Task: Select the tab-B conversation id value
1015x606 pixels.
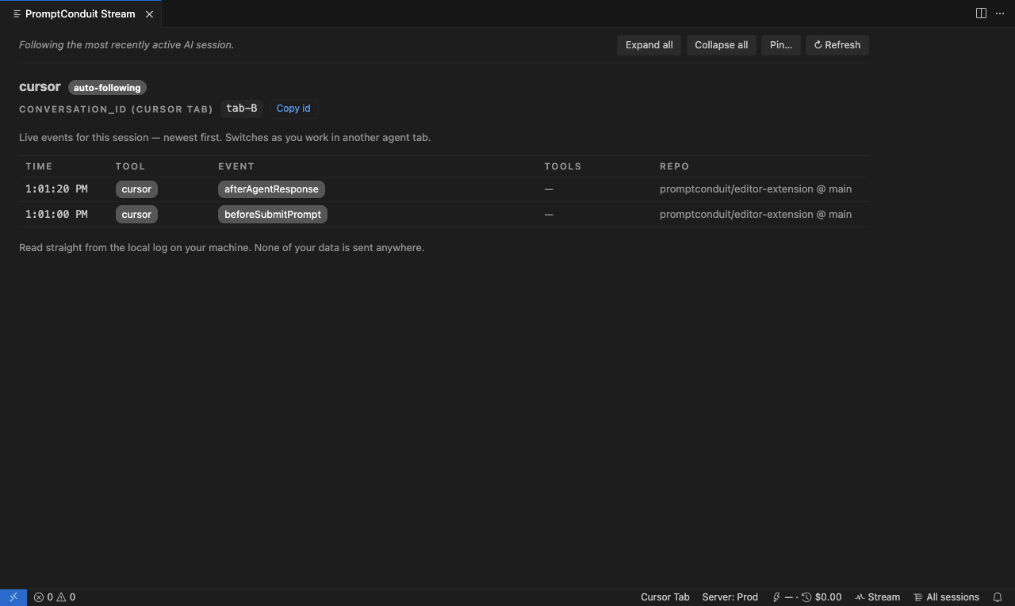Action: (241, 109)
